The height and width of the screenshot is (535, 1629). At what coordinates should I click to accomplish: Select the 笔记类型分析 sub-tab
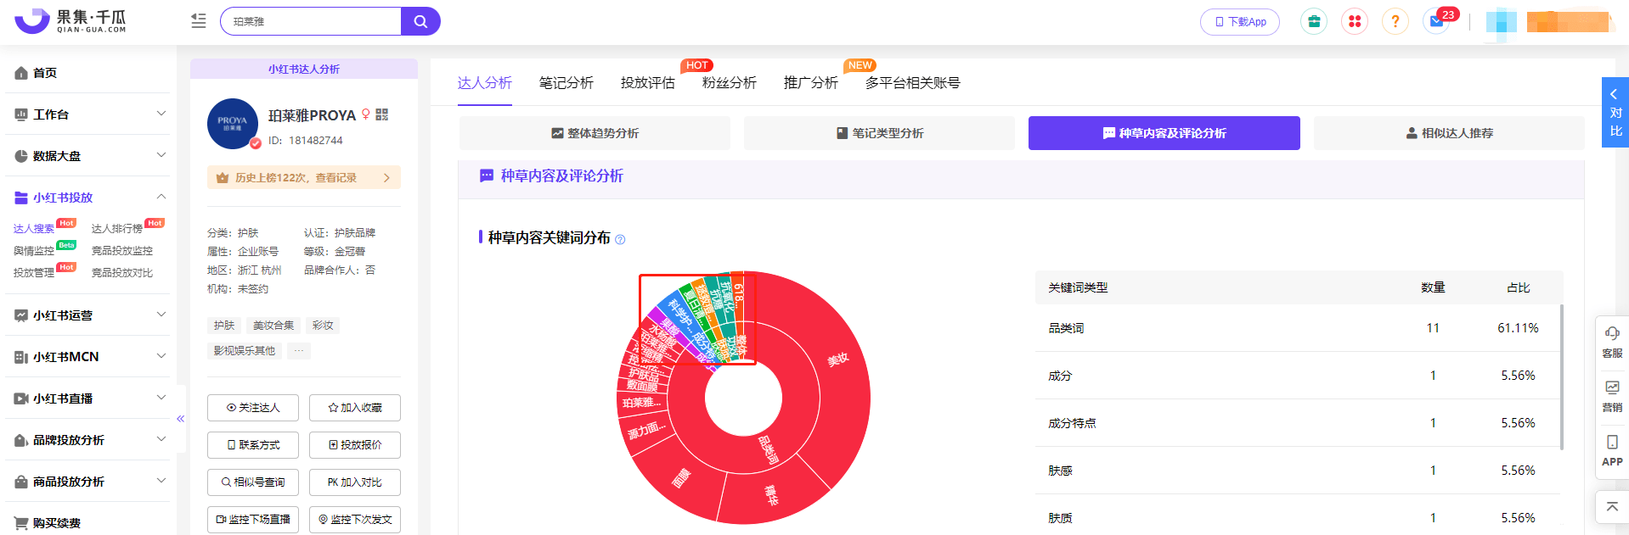[879, 133]
